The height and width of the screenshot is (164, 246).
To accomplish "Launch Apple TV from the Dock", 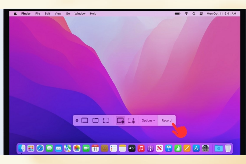I will pos(132,148).
